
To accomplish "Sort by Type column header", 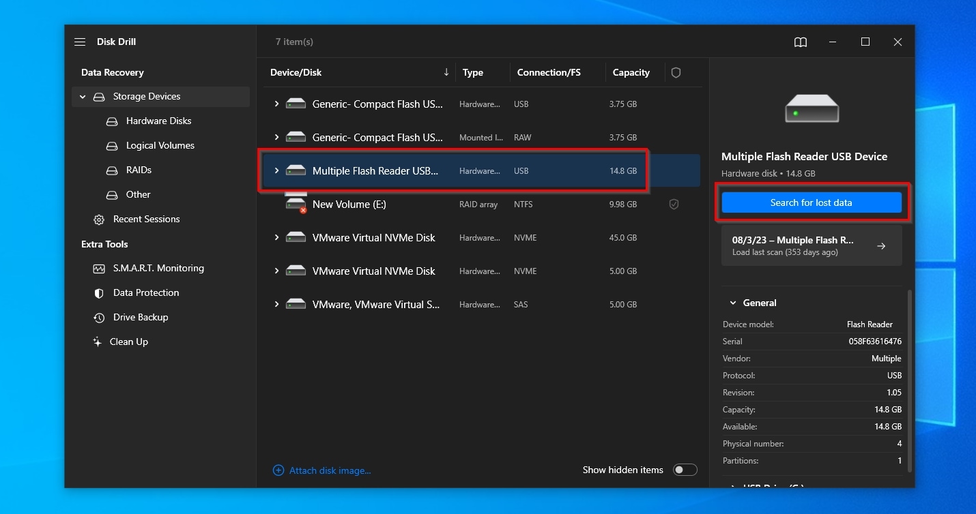I will (x=473, y=72).
